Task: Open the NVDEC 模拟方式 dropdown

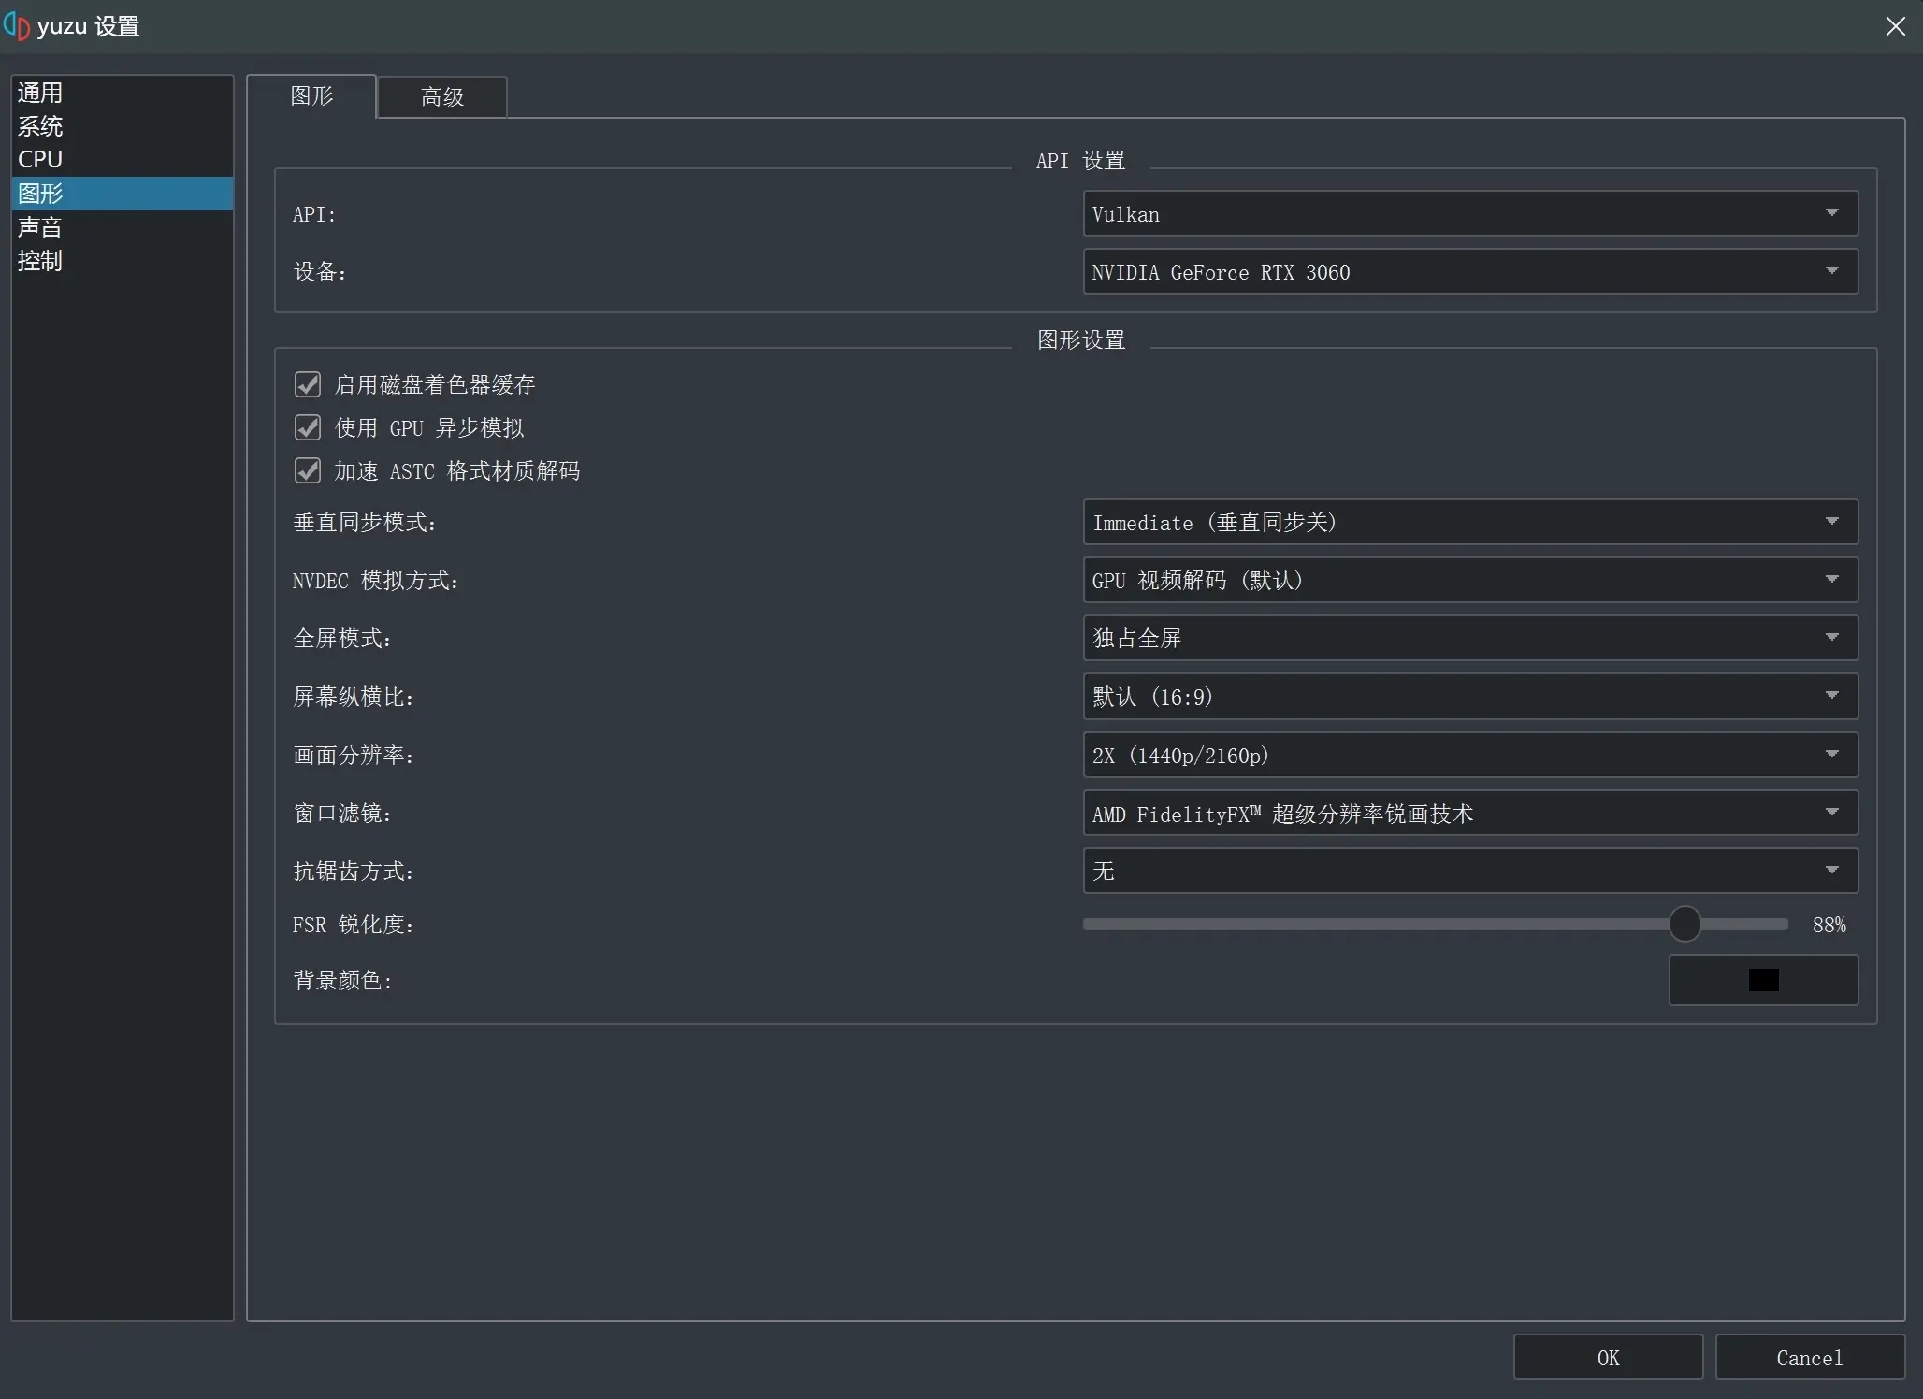Action: click(x=1470, y=580)
